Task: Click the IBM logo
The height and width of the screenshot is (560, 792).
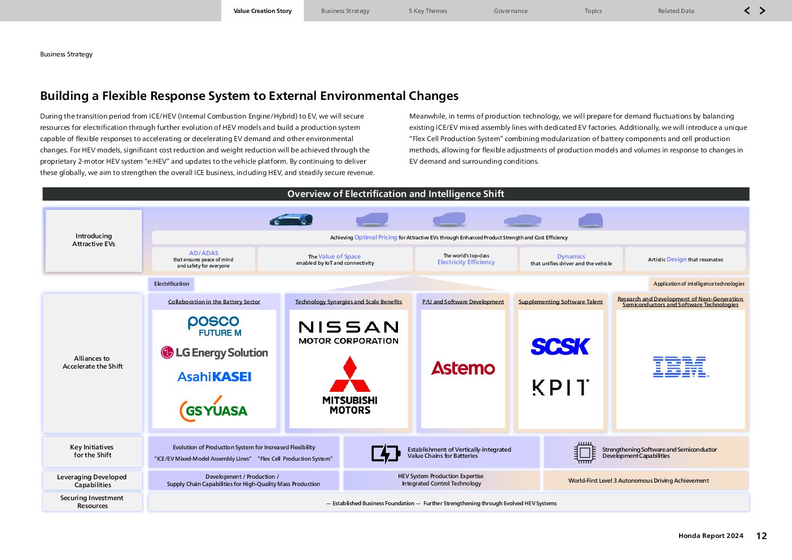Action: tap(681, 367)
